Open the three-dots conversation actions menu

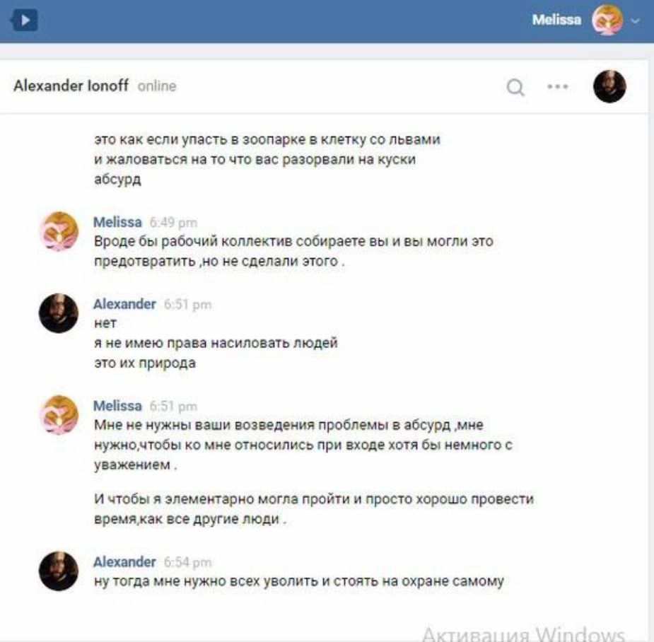click(558, 87)
